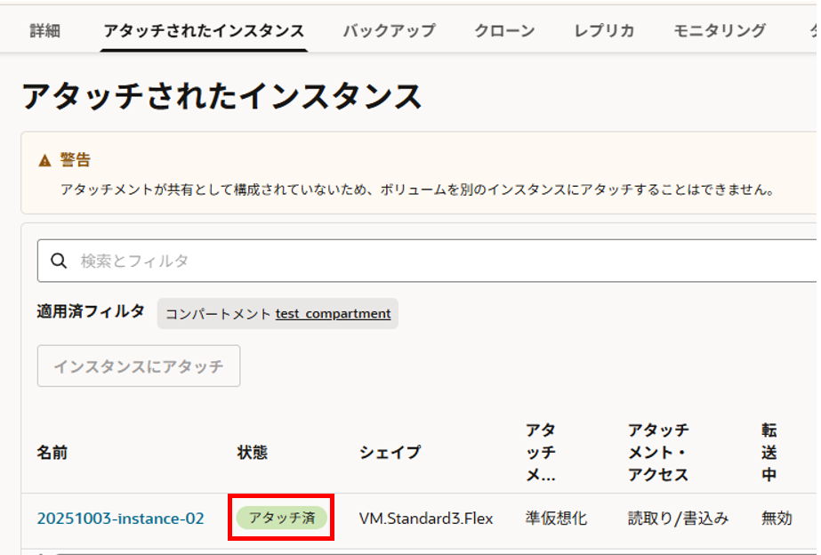The image size is (821, 555).
Task: Open the レプリカ tab
Action: 604,30
